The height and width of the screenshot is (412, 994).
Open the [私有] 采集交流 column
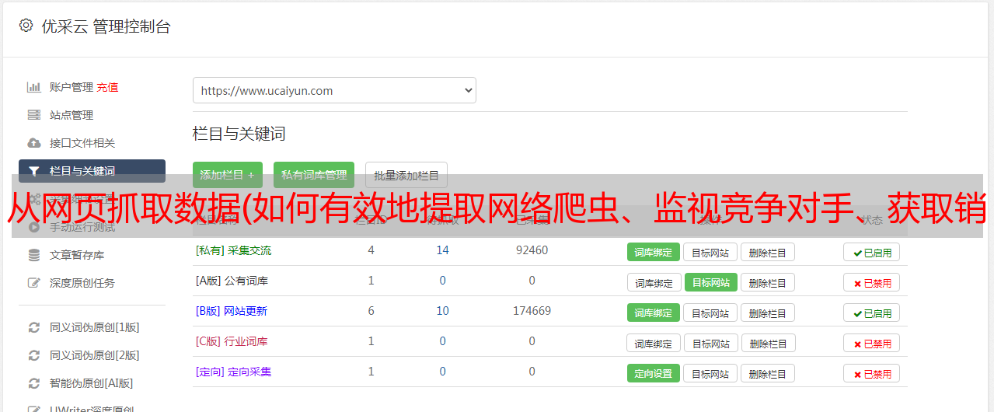pos(233,250)
